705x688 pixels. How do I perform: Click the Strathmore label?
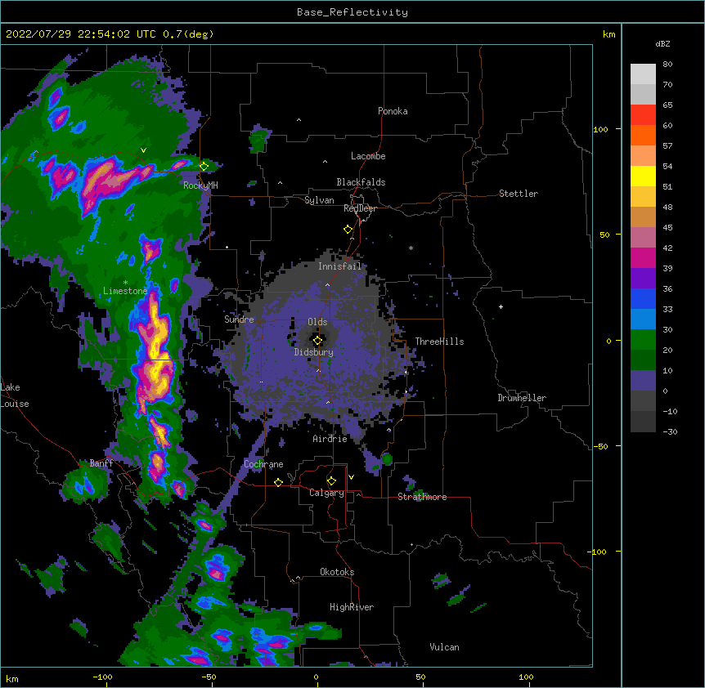pyautogui.click(x=422, y=497)
